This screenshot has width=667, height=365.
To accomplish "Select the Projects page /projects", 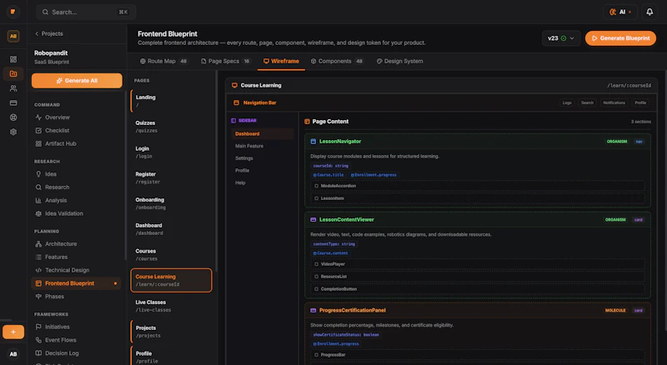I will [x=171, y=332].
